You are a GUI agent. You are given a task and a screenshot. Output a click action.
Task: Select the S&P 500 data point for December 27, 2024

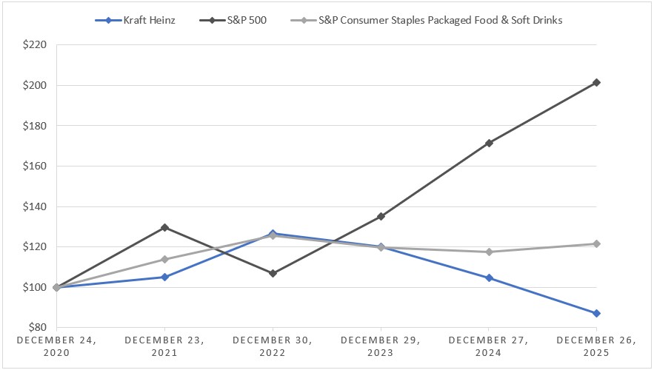pos(489,143)
